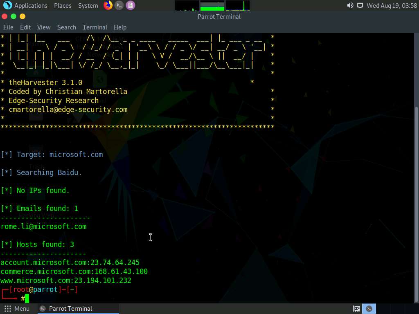Image resolution: width=419 pixels, height=314 pixels.
Task: Open the Menu button in bottom panel
Action: coord(22,309)
